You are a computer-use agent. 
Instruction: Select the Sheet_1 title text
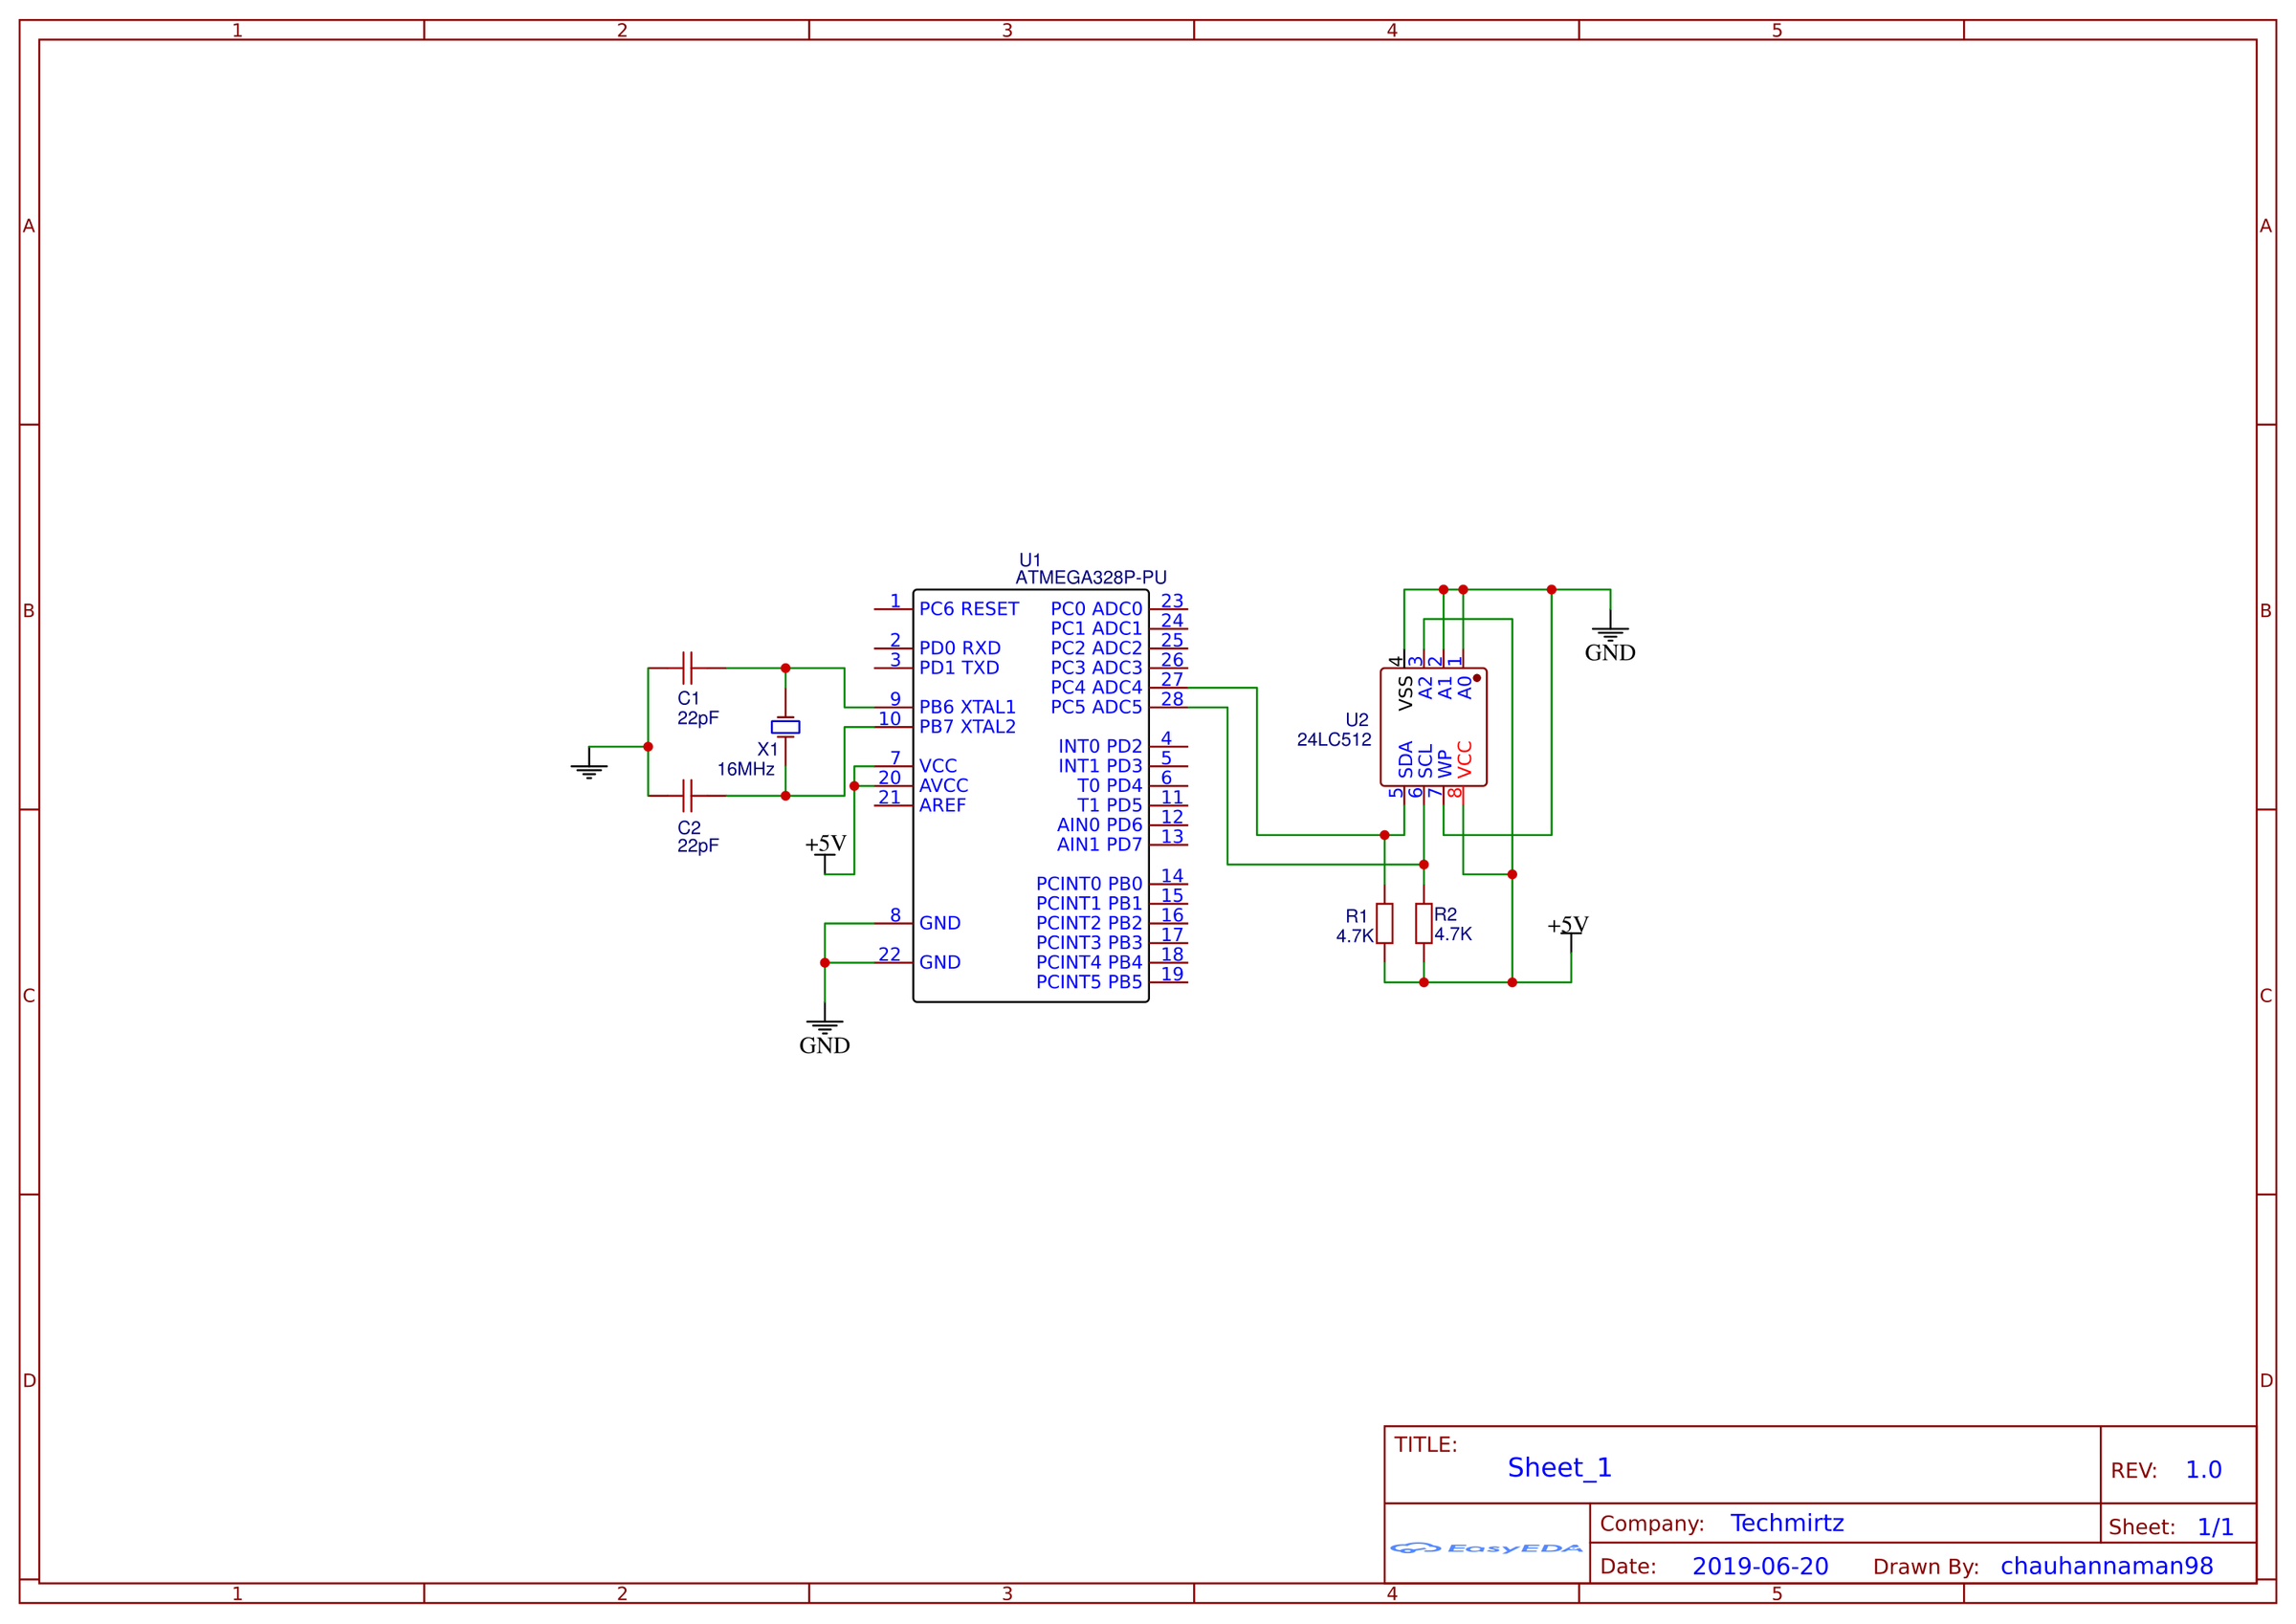[1560, 1467]
